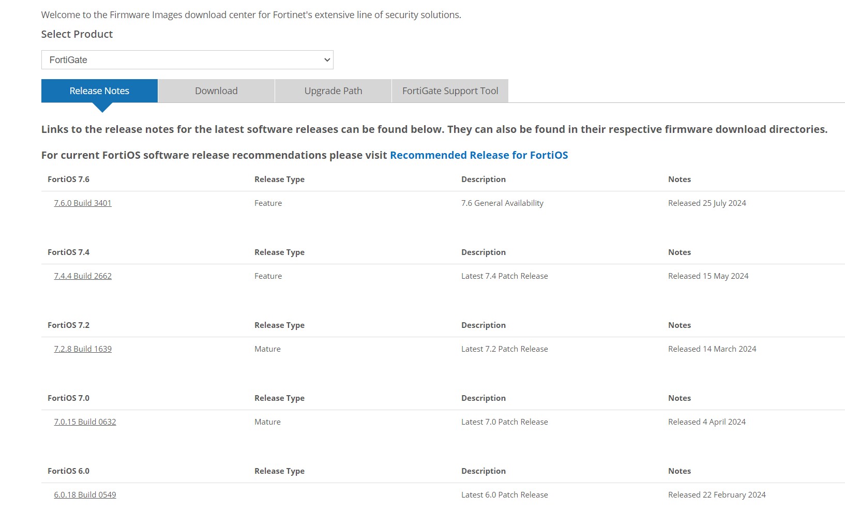Viewport: 845px width, 511px height.
Task: Click the FortiOS 7.0 section heading
Action: pos(68,398)
